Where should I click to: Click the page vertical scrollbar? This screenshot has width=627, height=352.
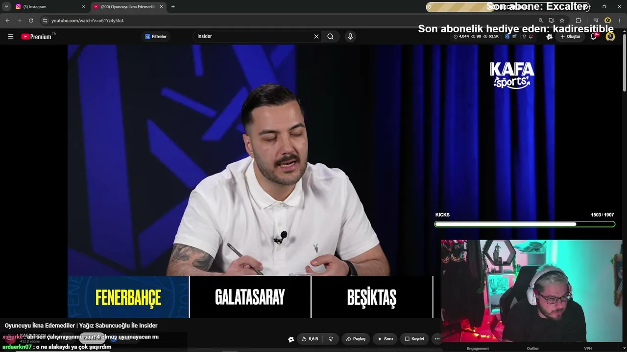click(625, 64)
